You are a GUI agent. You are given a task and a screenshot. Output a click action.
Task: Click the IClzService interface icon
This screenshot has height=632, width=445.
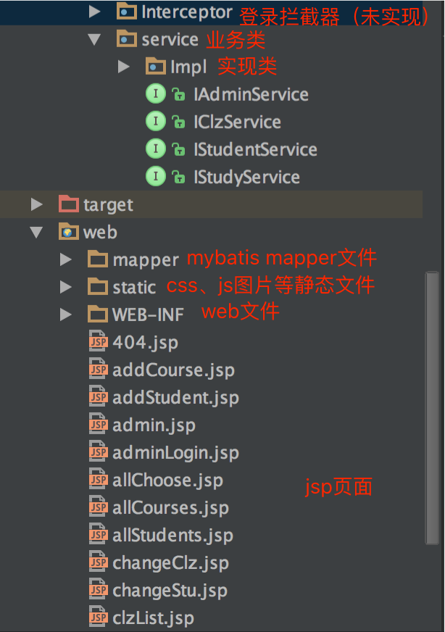coord(156,122)
